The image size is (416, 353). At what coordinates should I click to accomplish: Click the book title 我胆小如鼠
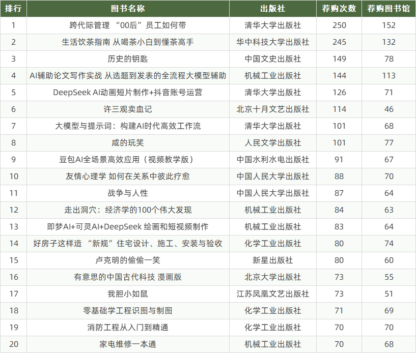[x=128, y=294]
